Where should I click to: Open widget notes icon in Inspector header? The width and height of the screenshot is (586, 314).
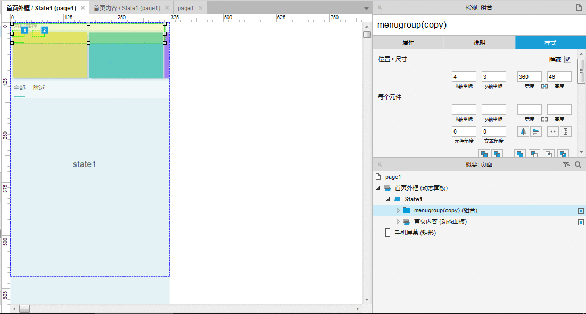[578, 7]
